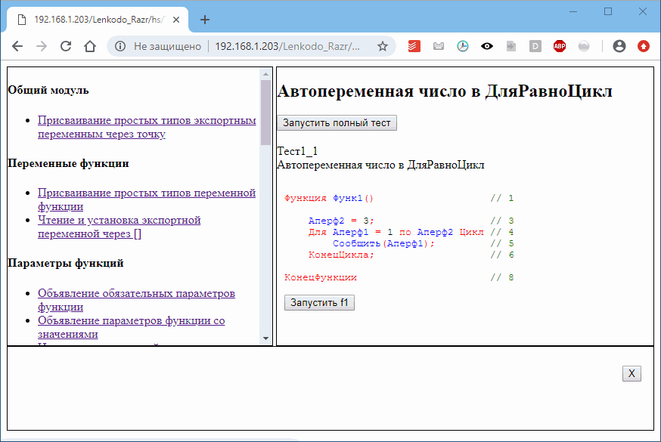This screenshot has height=442, width=661.
Task: Open the AdBlock Plus extension
Action: pyautogui.click(x=560, y=46)
